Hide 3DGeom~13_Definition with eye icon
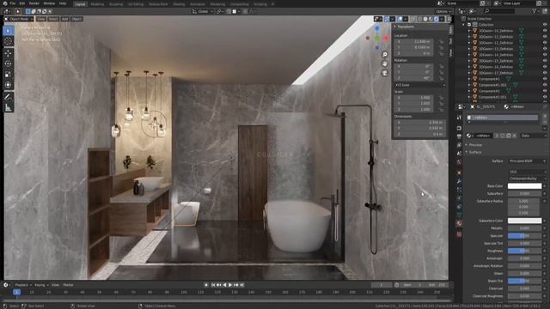Screen dimensions: 550x309 [x=545, y=49]
